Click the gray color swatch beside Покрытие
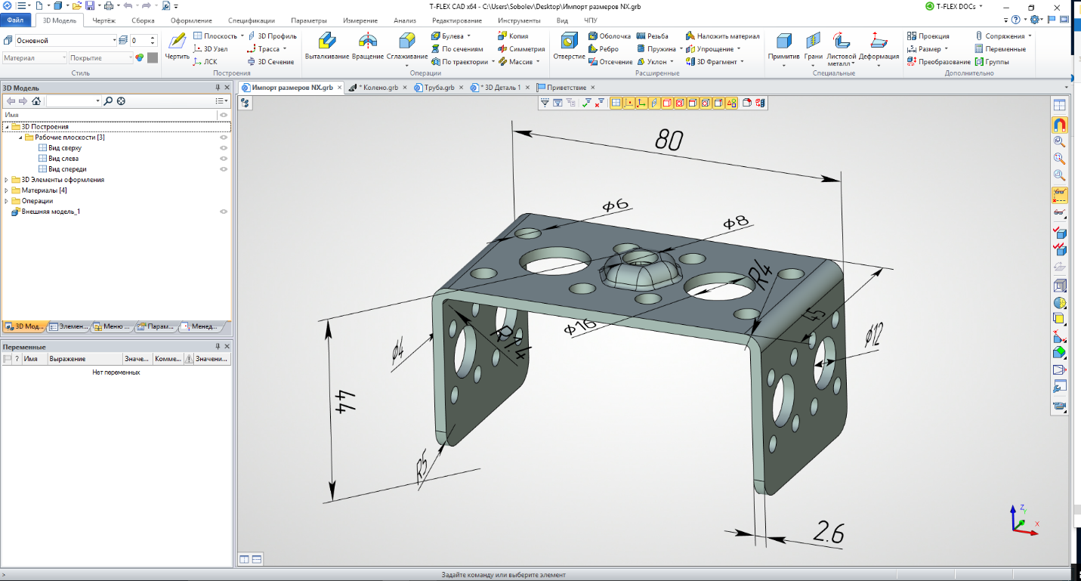Screen dimensions: 1081x581 pos(153,57)
